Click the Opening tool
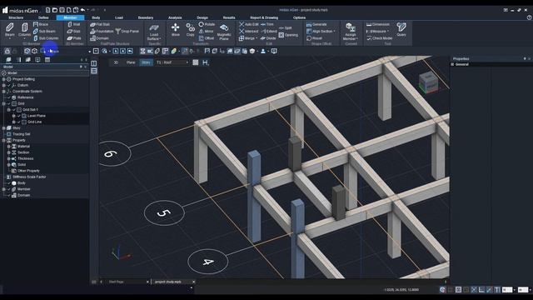 [x=288, y=35]
